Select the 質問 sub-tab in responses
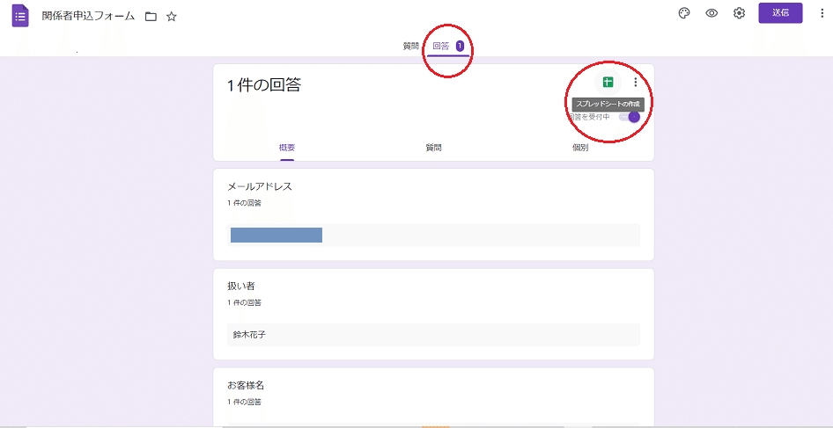Screen dimensions: 833x428 coord(433,148)
